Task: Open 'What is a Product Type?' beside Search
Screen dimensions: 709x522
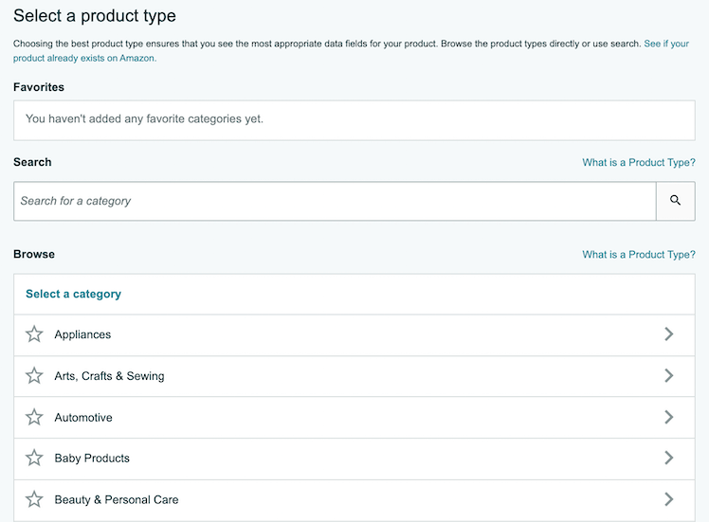Action: pyautogui.click(x=638, y=163)
